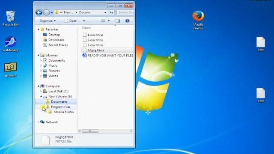The width and height of the screenshot is (274, 154).
Task: Collapse the Favorites group
Action: click(39, 30)
